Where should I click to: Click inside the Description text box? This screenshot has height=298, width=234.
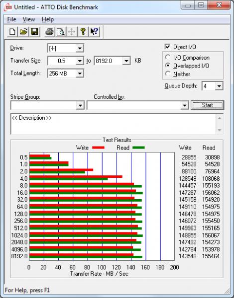[114, 124]
